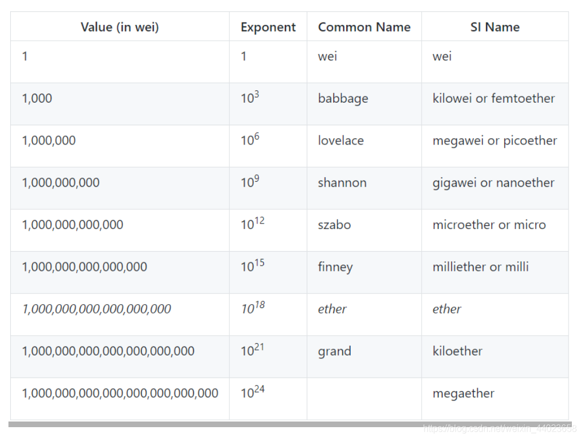Click the "grand" common name cell
The image size is (582, 439).
pos(334,351)
